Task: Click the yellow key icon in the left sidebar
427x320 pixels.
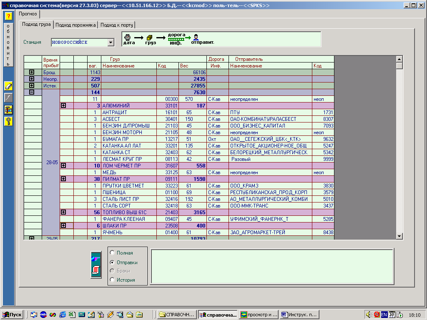Action: click(x=8, y=121)
